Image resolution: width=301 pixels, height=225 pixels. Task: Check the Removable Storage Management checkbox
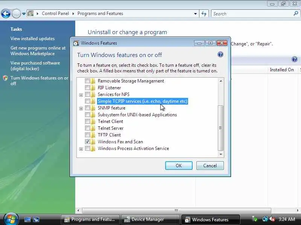87,81
